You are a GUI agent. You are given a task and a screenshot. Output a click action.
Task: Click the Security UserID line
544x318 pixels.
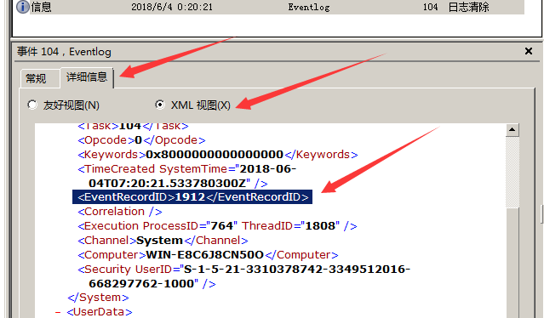[243, 276]
